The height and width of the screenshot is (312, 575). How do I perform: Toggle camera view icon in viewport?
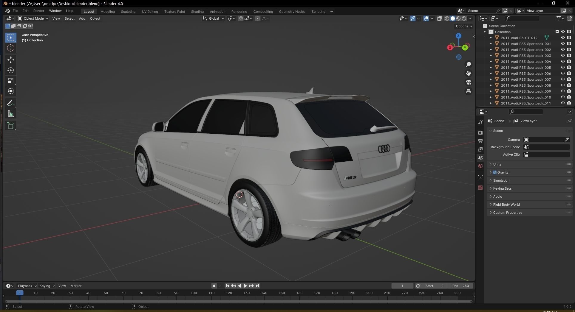pyautogui.click(x=469, y=82)
